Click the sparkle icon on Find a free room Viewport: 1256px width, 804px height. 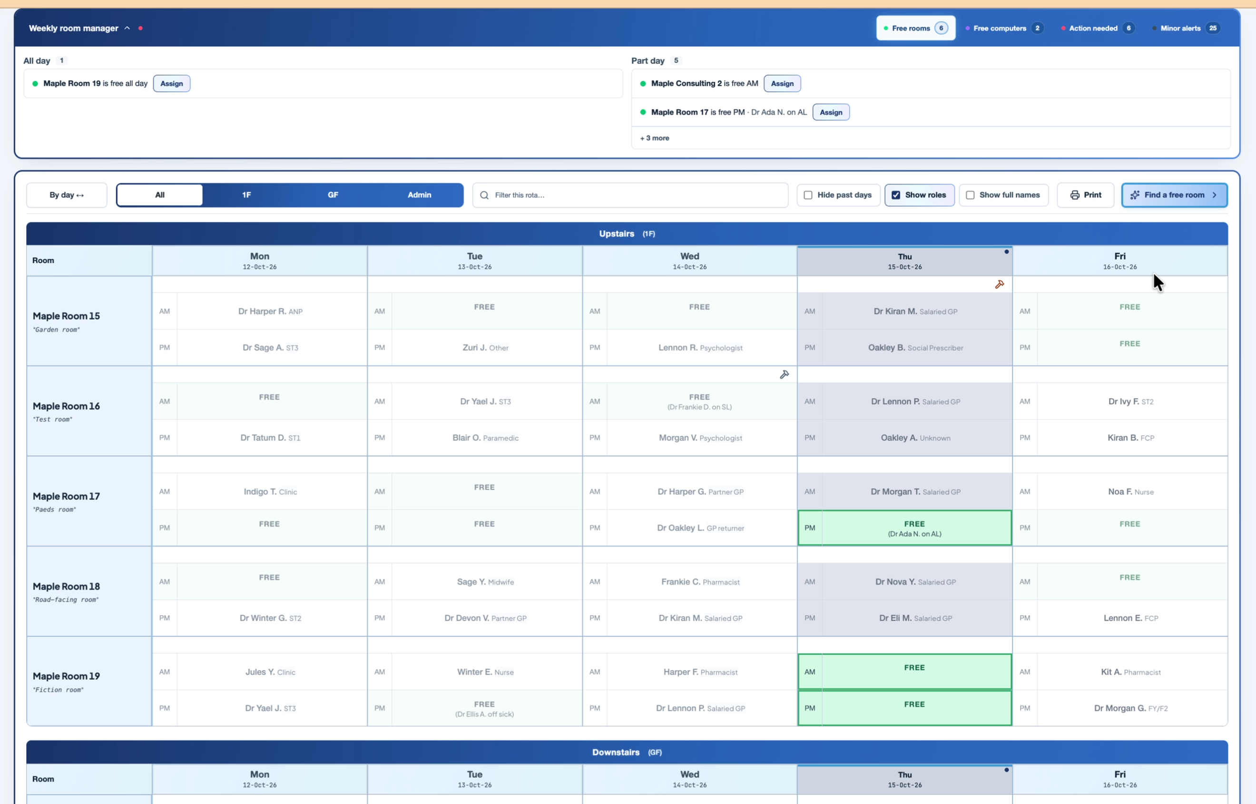point(1134,195)
